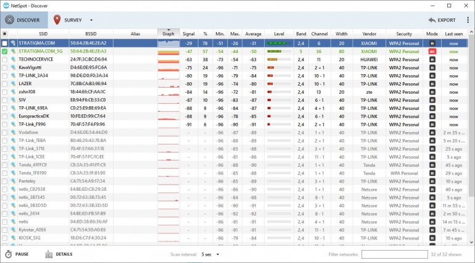Click BSSID 24:7F:3C:BC:D6:94 cell
This screenshot has width=475, height=263.
tap(88, 60)
